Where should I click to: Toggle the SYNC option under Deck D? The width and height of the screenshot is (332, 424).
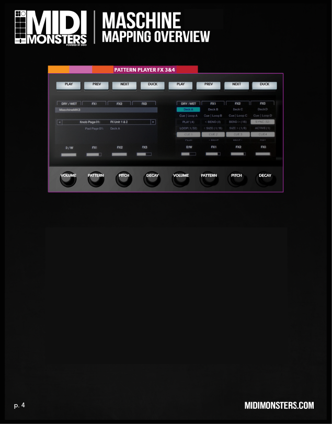pyautogui.click(x=262, y=122)
